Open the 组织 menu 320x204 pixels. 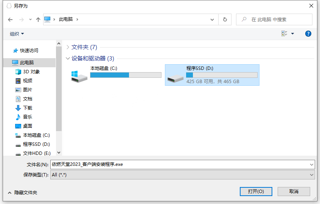click(17, 34)
